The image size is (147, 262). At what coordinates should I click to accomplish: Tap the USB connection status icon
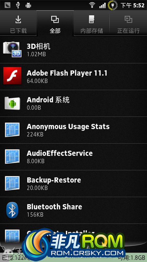(18, 5)
